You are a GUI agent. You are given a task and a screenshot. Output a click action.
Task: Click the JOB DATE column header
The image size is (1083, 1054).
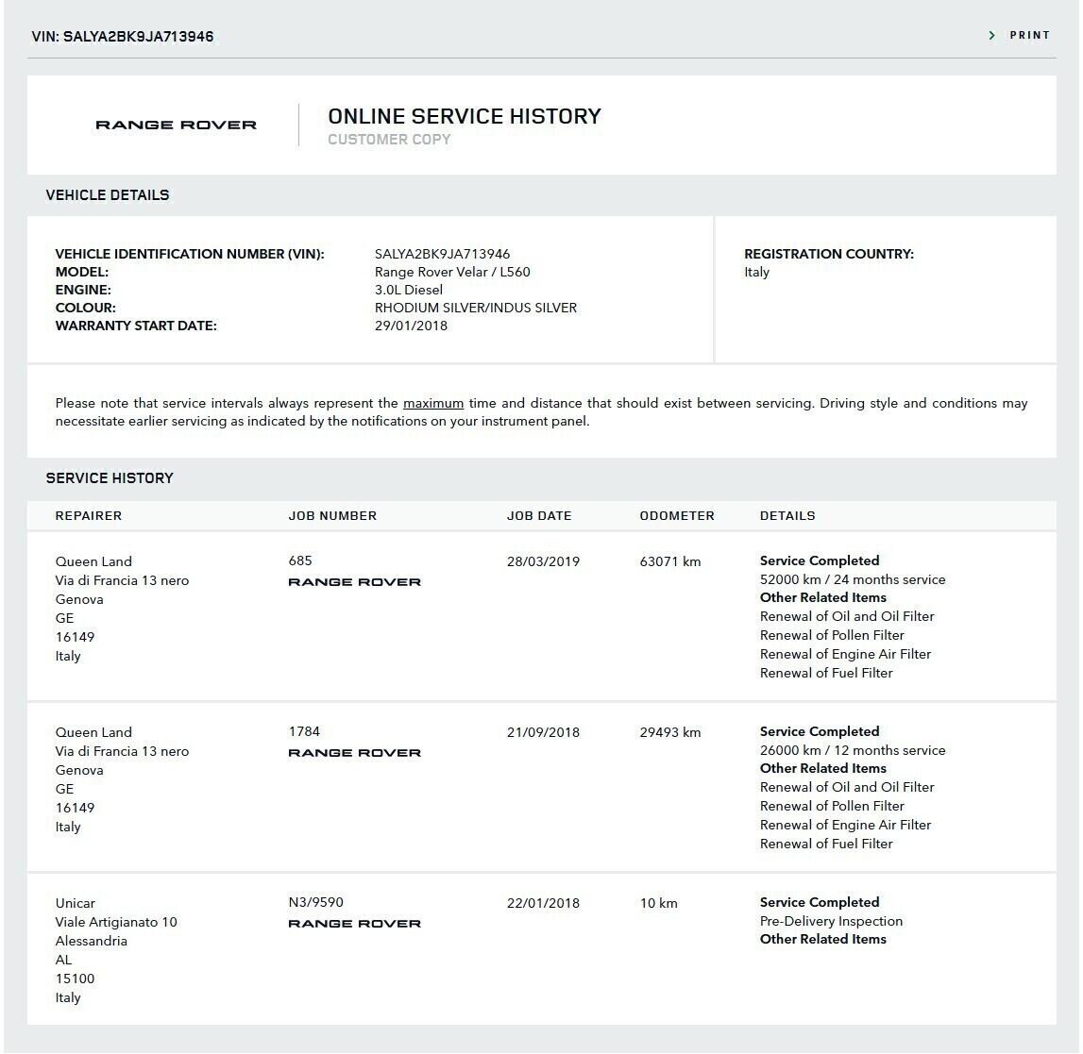point(539,516)
